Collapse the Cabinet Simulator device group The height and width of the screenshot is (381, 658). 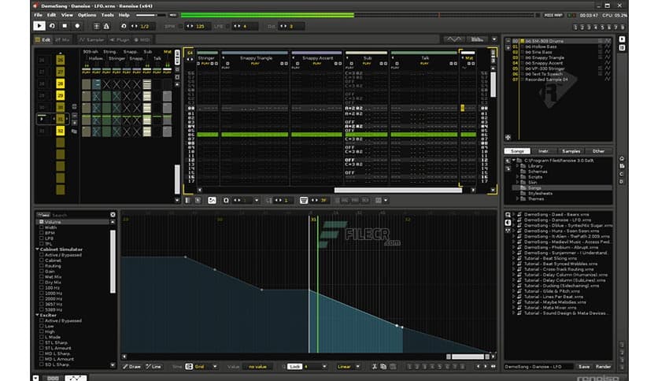(37, 250)
